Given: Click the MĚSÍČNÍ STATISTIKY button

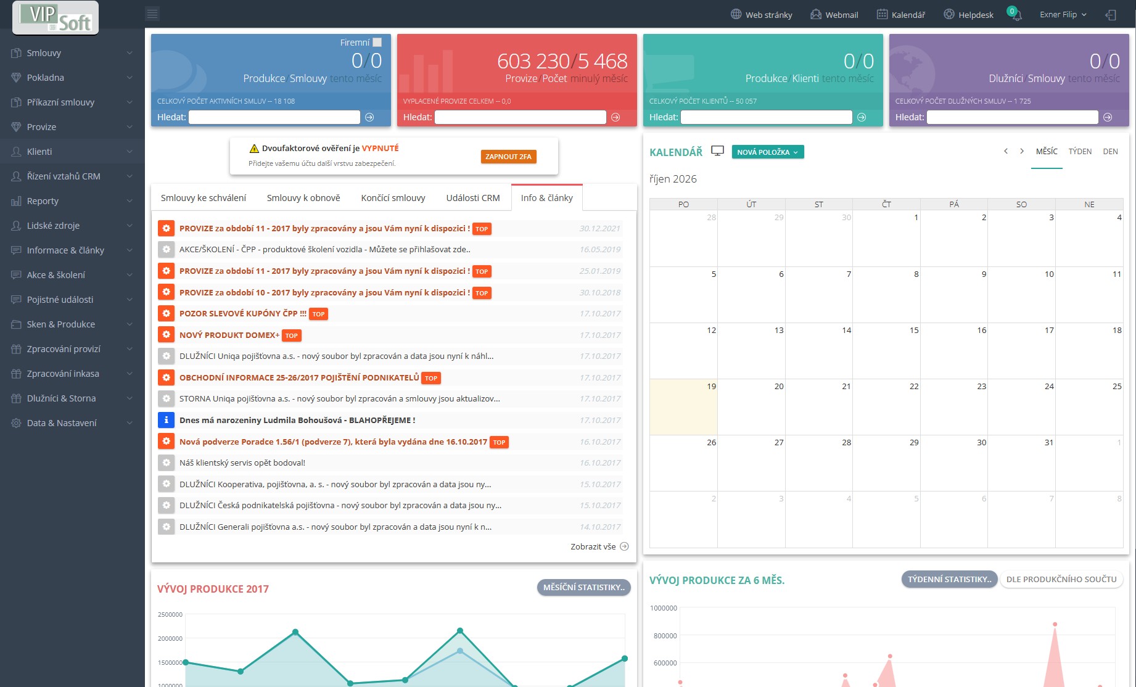Looking at the screenshot, I should point(584,587).
